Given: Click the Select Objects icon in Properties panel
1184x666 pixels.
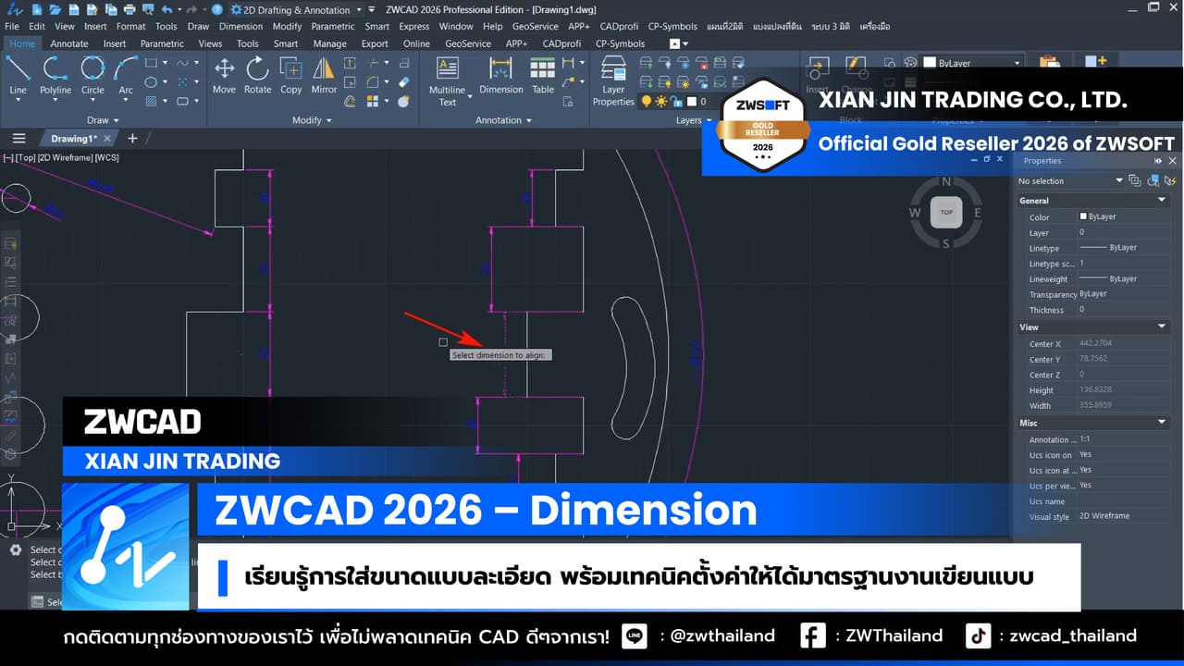Looking at the screenshot, I should 1152,180.
